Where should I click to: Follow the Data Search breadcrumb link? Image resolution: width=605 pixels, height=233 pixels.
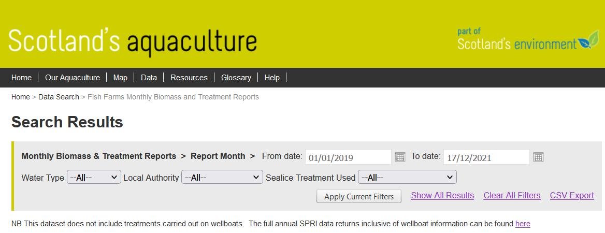pyautogui.click(x=59, y=97)
